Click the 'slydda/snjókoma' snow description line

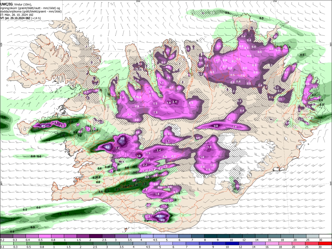click(x=31, y=11)
